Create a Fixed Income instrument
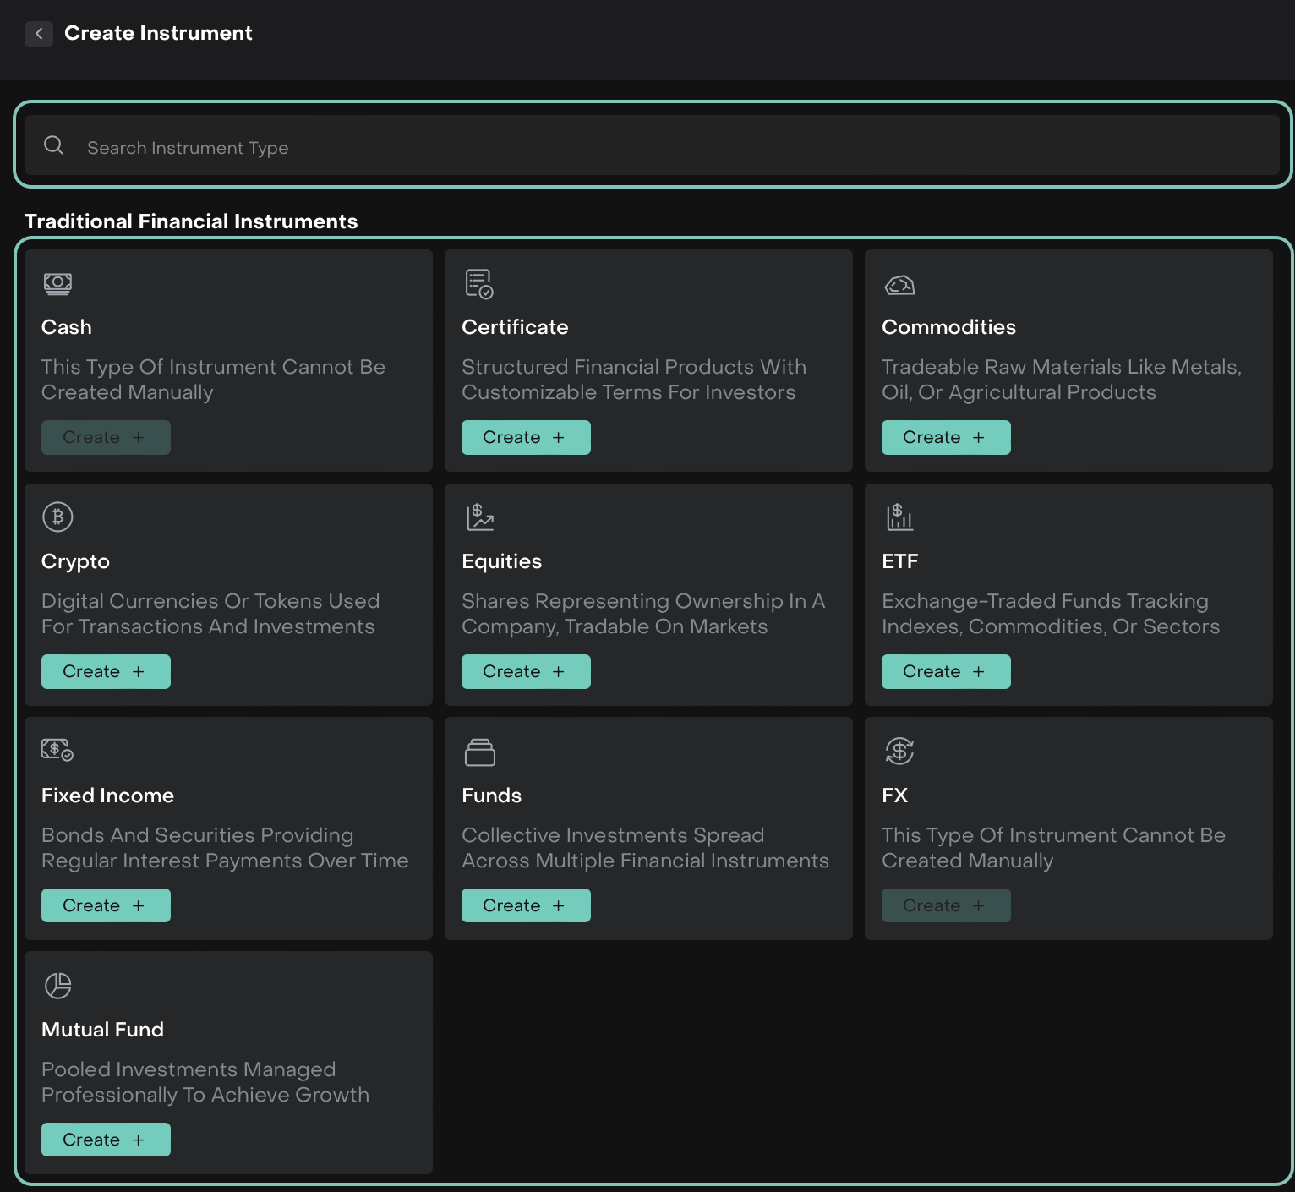This screenshot has width=1295, height=1192. click(106, 905)
